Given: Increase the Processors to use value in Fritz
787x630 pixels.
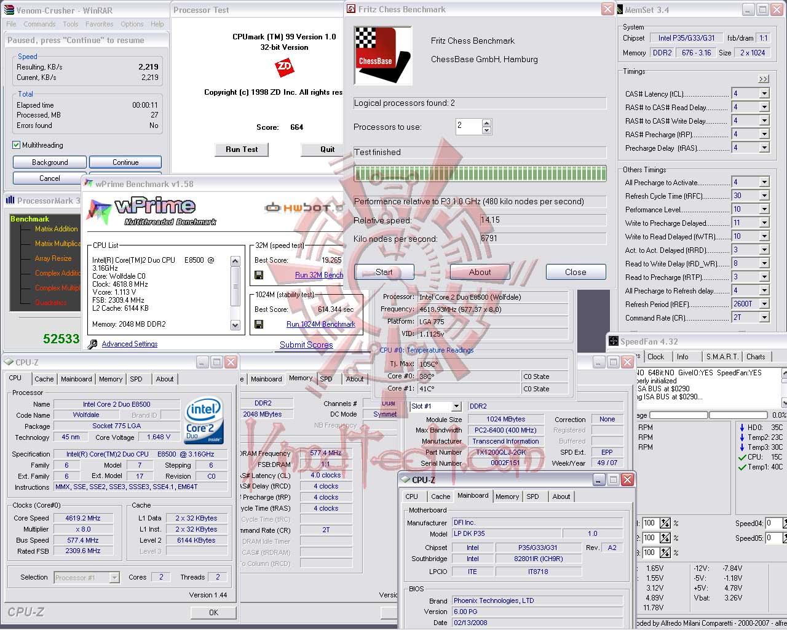Looking at the screenshot, I should 487,123.
